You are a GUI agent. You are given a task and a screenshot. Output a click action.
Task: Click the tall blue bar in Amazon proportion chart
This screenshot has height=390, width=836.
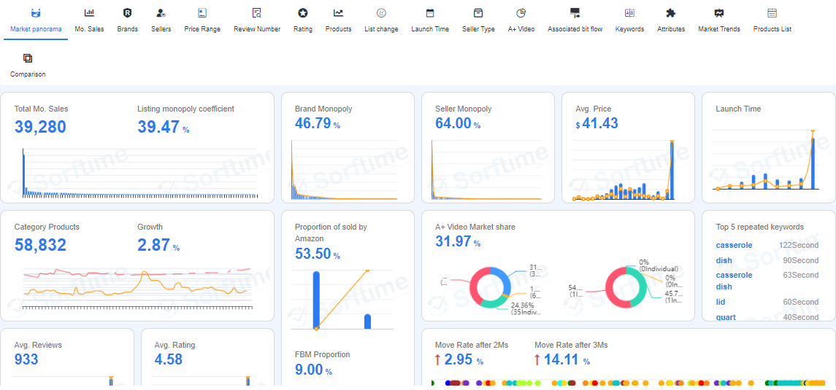[x=316, y=299]
